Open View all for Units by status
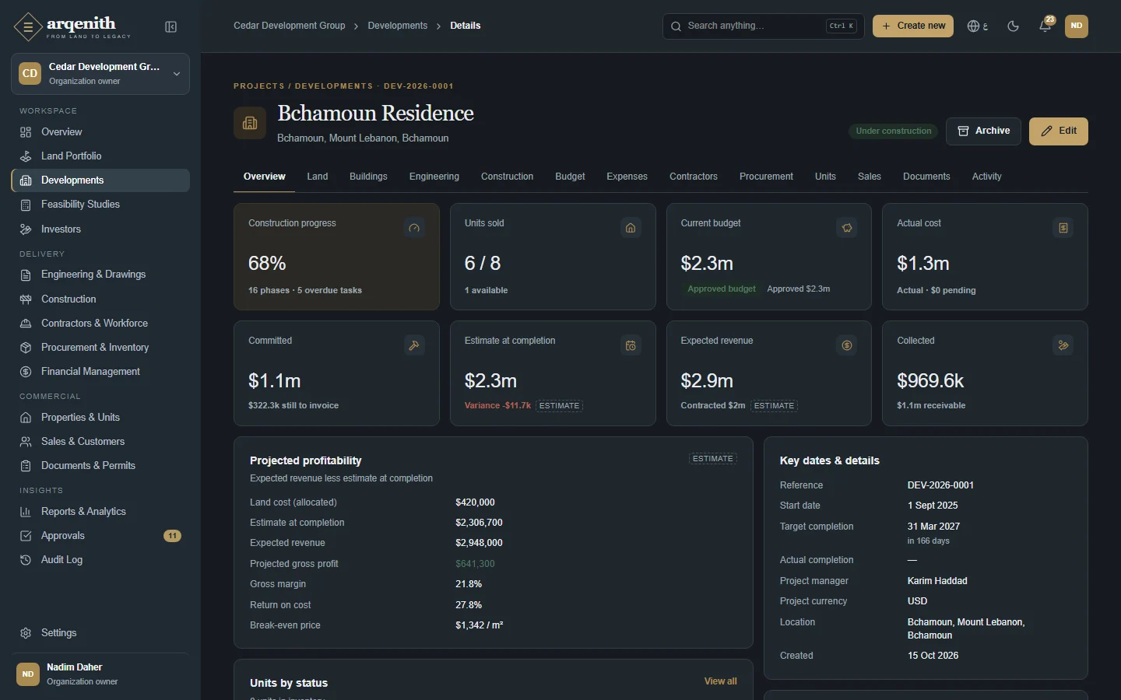Viewport: 1121px width, 700px height. [721, 681]
